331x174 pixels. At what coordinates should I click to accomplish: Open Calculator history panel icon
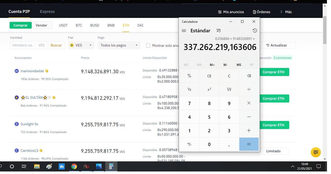(255, 31)
